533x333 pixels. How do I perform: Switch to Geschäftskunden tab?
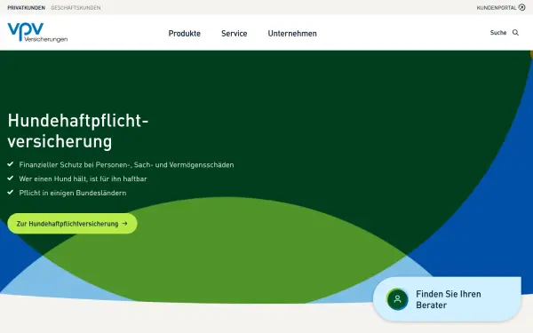coord(76,7)
